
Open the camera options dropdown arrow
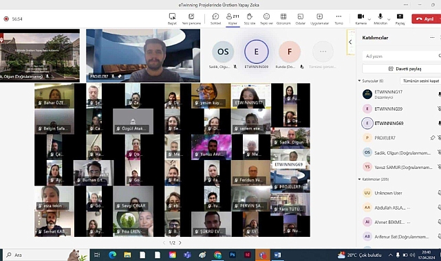(369, 19)
